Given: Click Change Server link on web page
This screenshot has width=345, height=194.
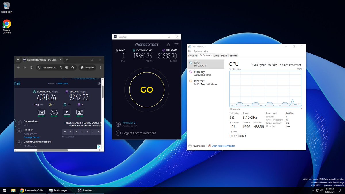Looking at the screenshot, I should pyautogui.click(x=32, y=137).
